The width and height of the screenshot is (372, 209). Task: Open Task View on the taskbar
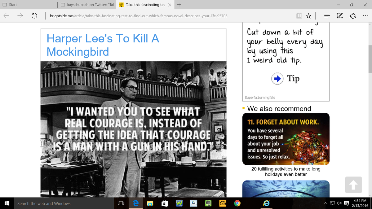(x=121, y=203)
